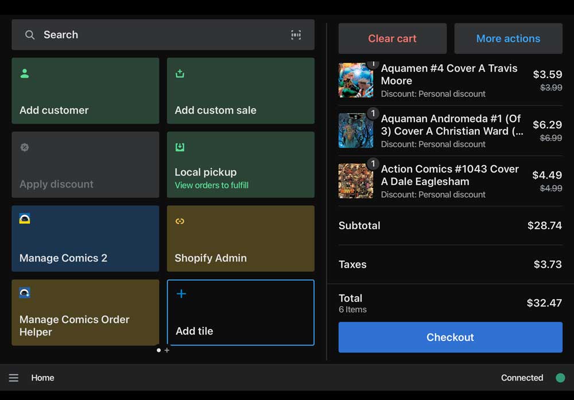This screenshot has width=574, height=400.
Task: Follow the View orders to fulfill link
Action: click(x=212, y=185)
